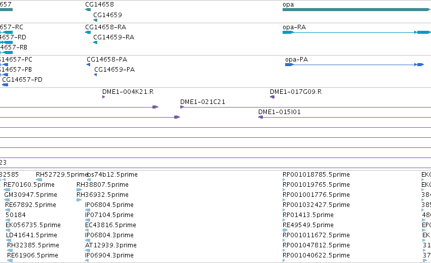Image resolution: width=431 pixels, height=263 pixels.
Task: Click the RH52729.5prime EST label
Action: pos(62,175)
